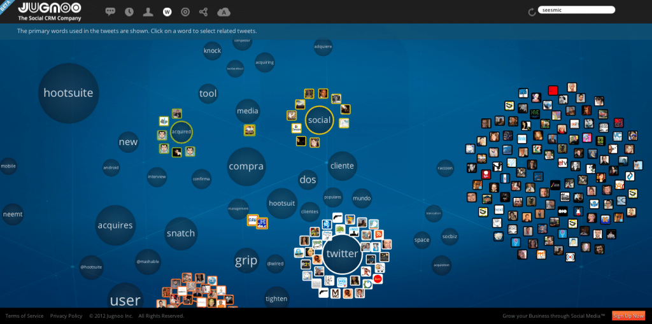Open the target bullseye view icon
The image size is (652, 324).
pyautogui.click(x=185, y=11)
